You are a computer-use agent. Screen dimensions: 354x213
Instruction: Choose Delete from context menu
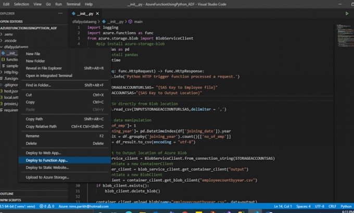(x=65, y=143)
